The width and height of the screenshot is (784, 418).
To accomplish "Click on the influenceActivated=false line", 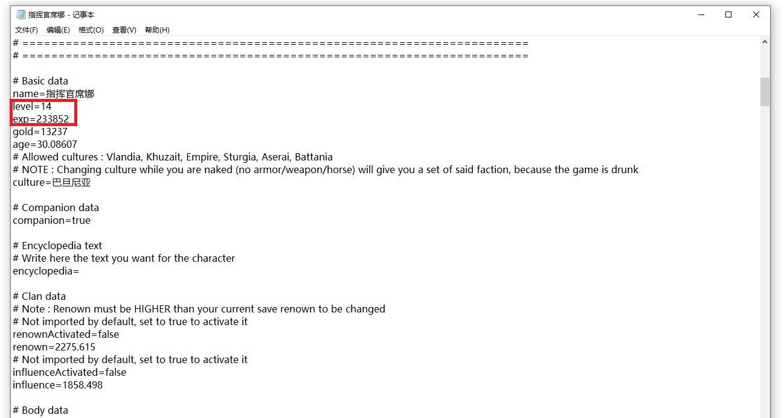I will tap(69, 372).
